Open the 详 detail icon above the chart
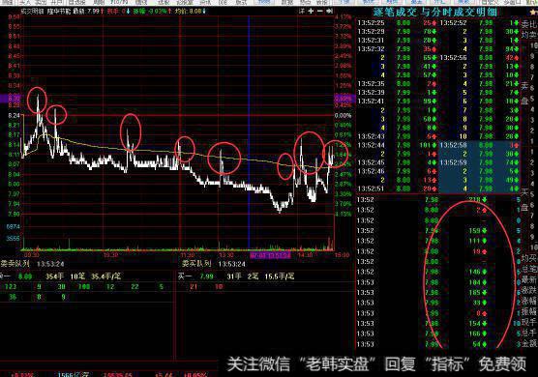Image resolution: width=538 pixels, height=377 pixels. (302, 12)
